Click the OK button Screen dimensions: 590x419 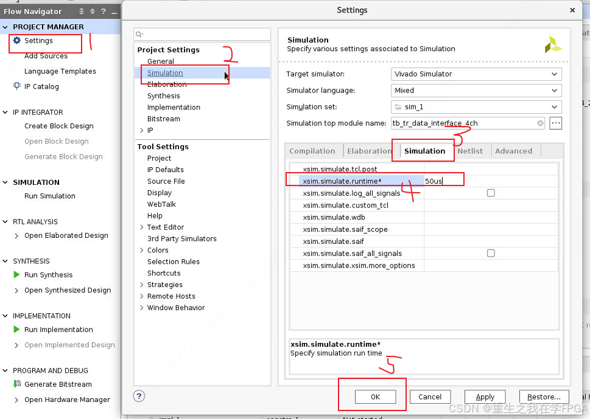click(x=375, y=397)
